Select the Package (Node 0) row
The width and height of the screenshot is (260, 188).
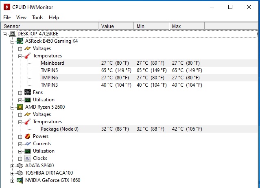[x=149, y=129]
